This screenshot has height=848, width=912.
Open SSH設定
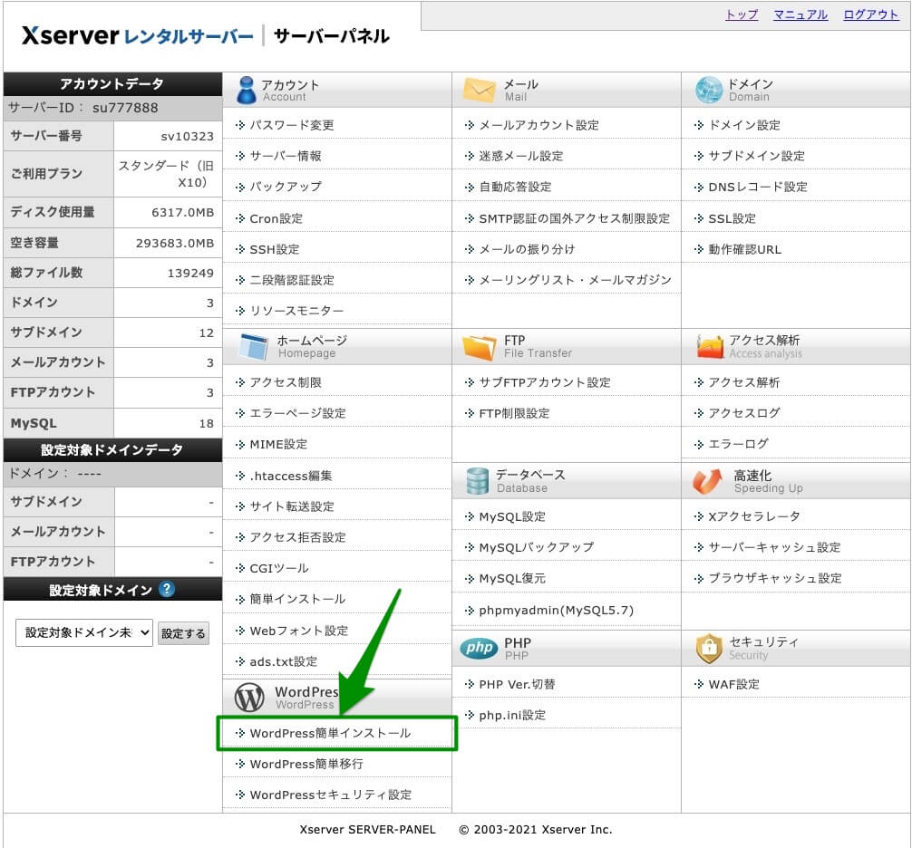click(x=275, y=250)
